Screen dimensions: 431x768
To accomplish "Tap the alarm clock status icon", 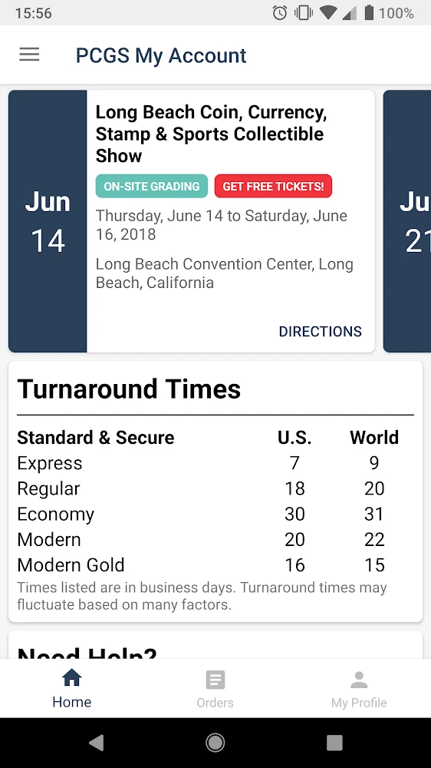I will pos(280,13).
